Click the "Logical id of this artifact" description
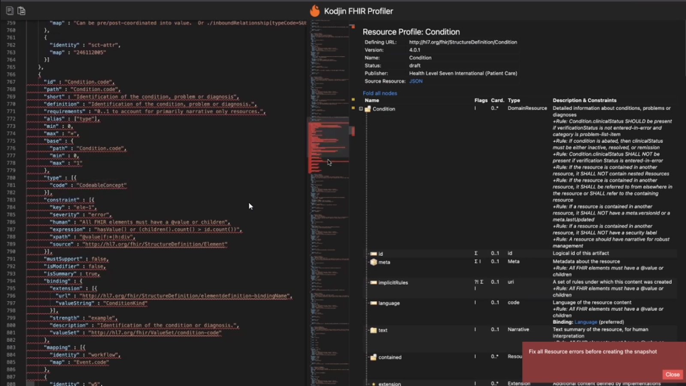 pyautogui.click(x=581, y=253)
